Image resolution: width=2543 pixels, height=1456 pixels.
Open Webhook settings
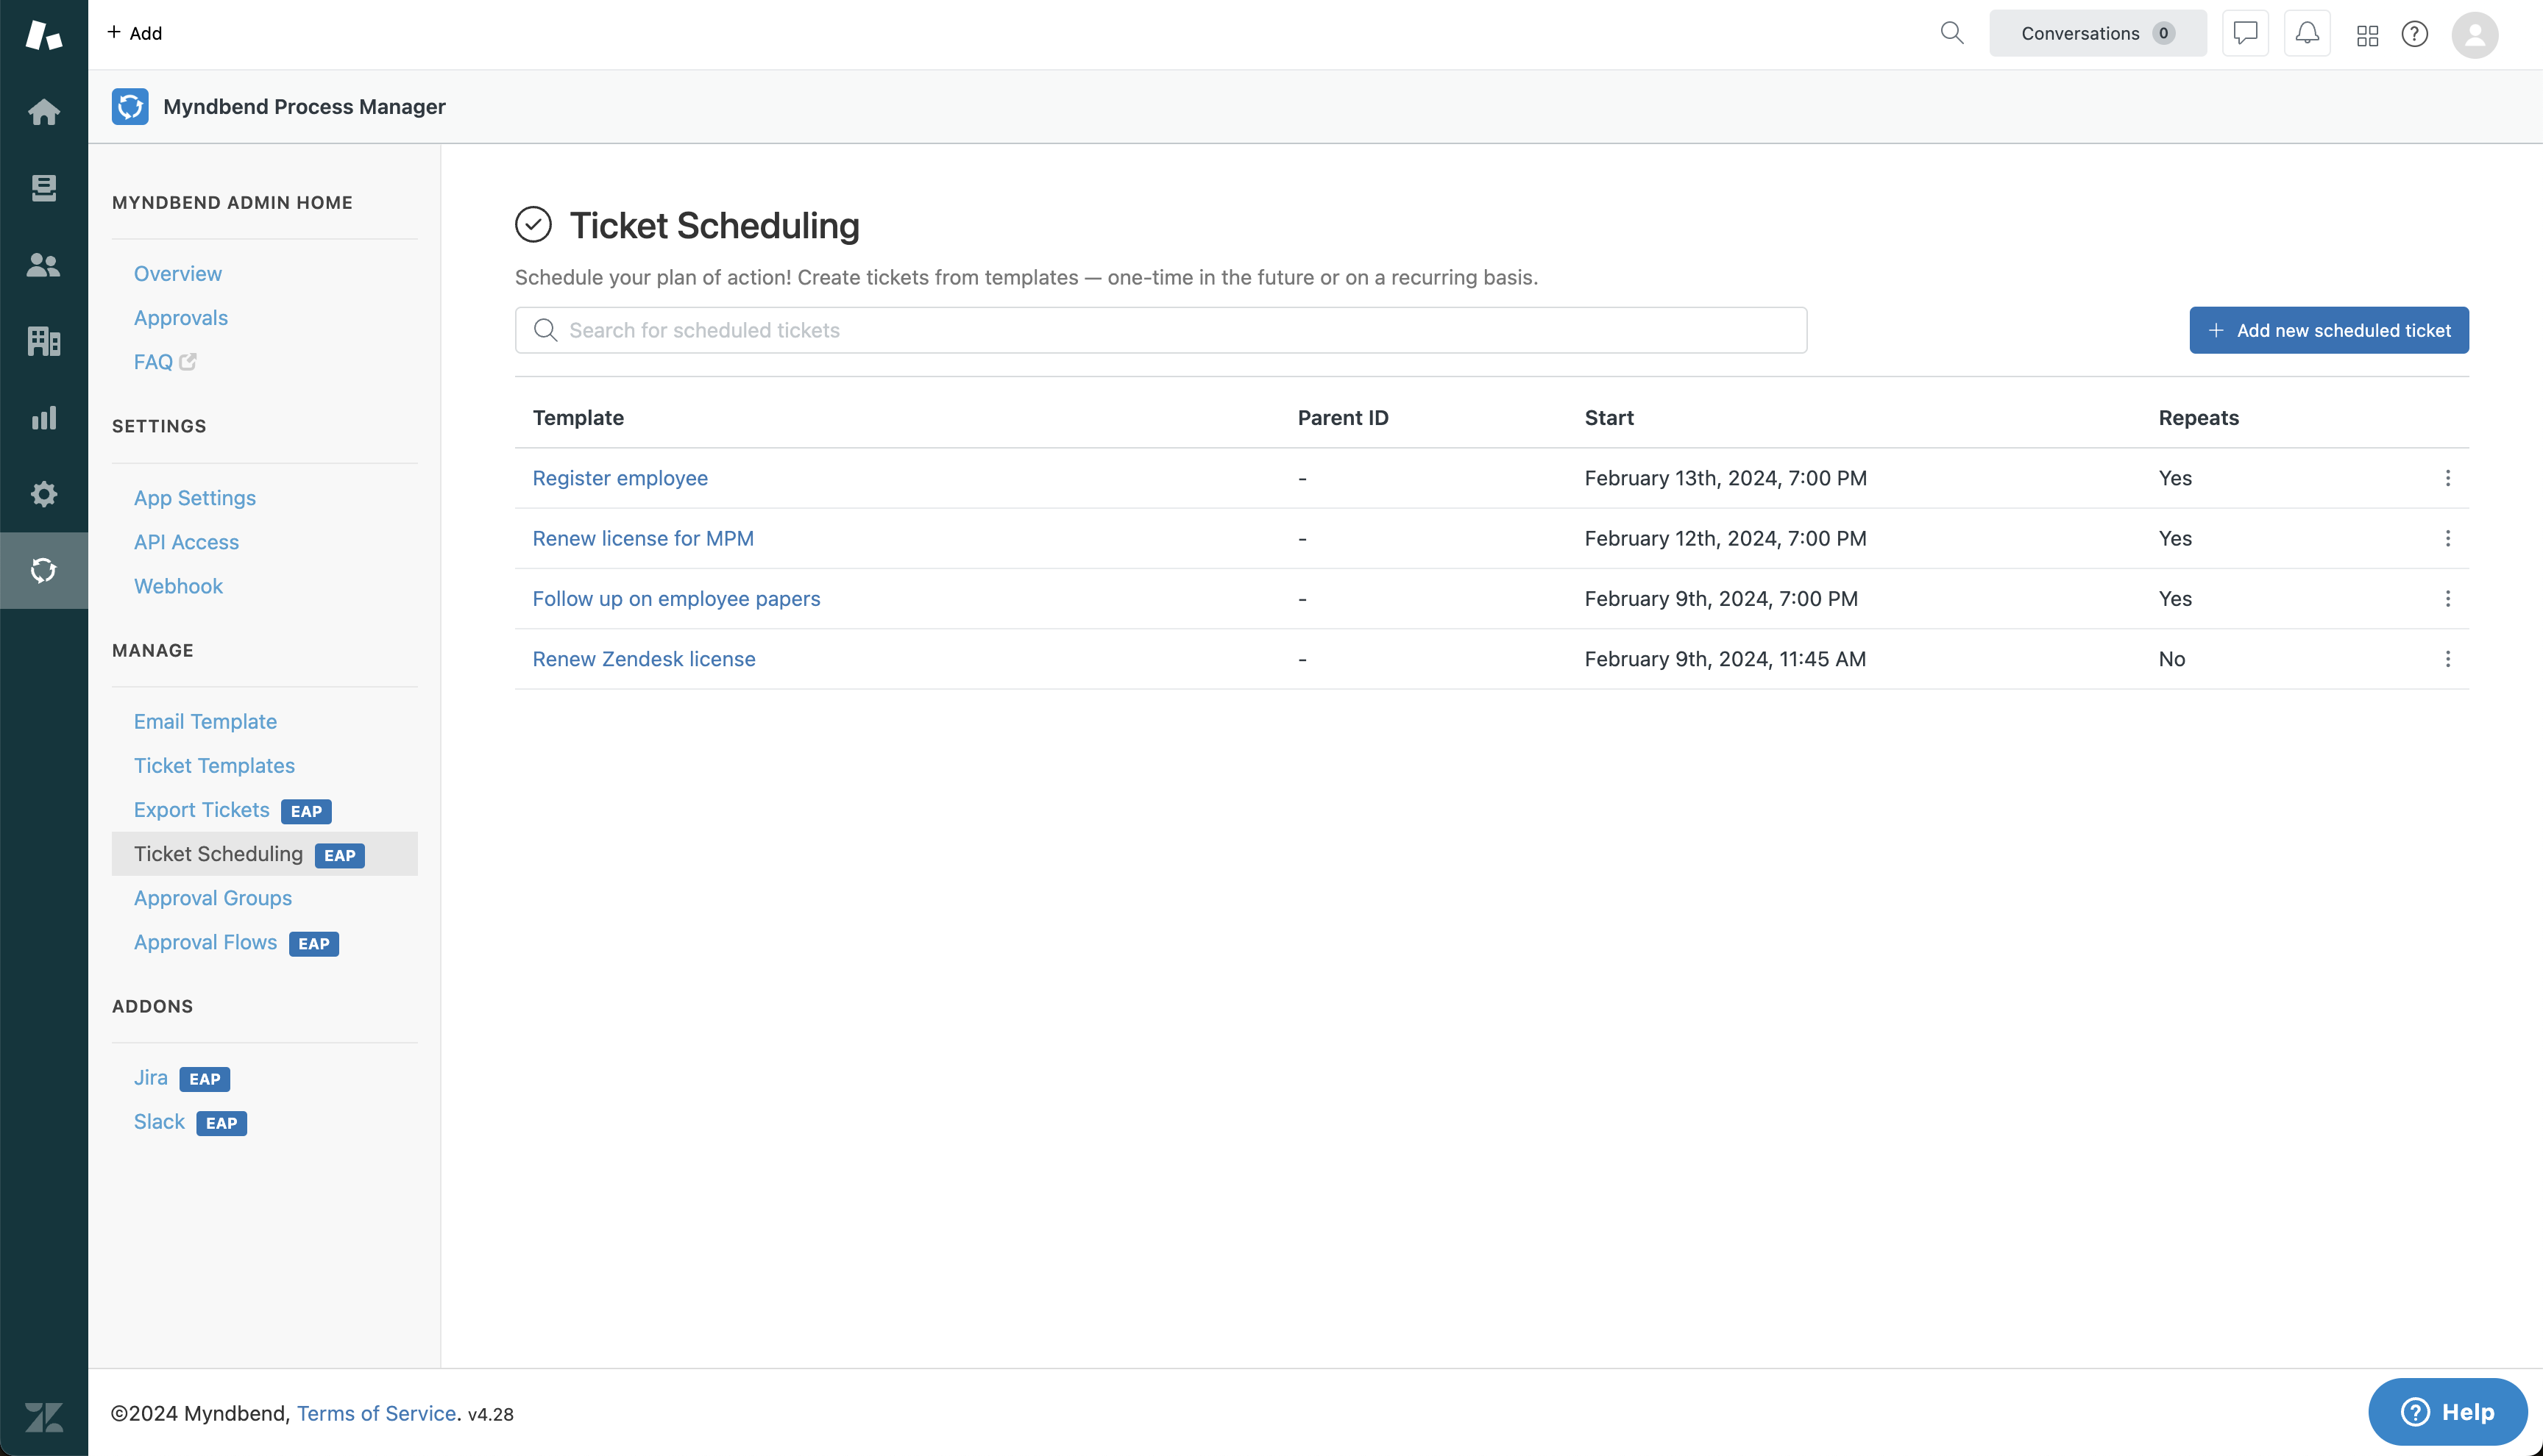click(178, 585)
